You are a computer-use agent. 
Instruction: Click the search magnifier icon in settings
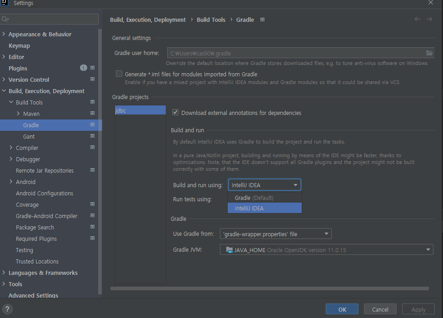(5, 19)
